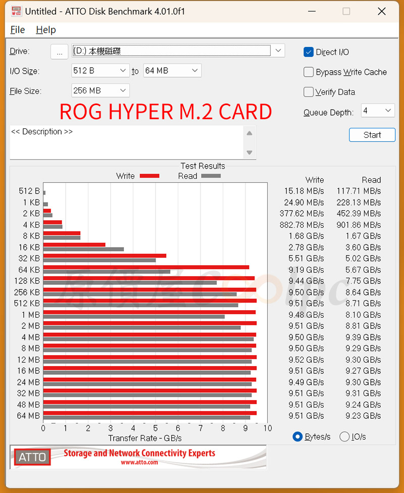404x493 pixels.
Task: Open the Drive dropdown list
Action: [278, 51]
